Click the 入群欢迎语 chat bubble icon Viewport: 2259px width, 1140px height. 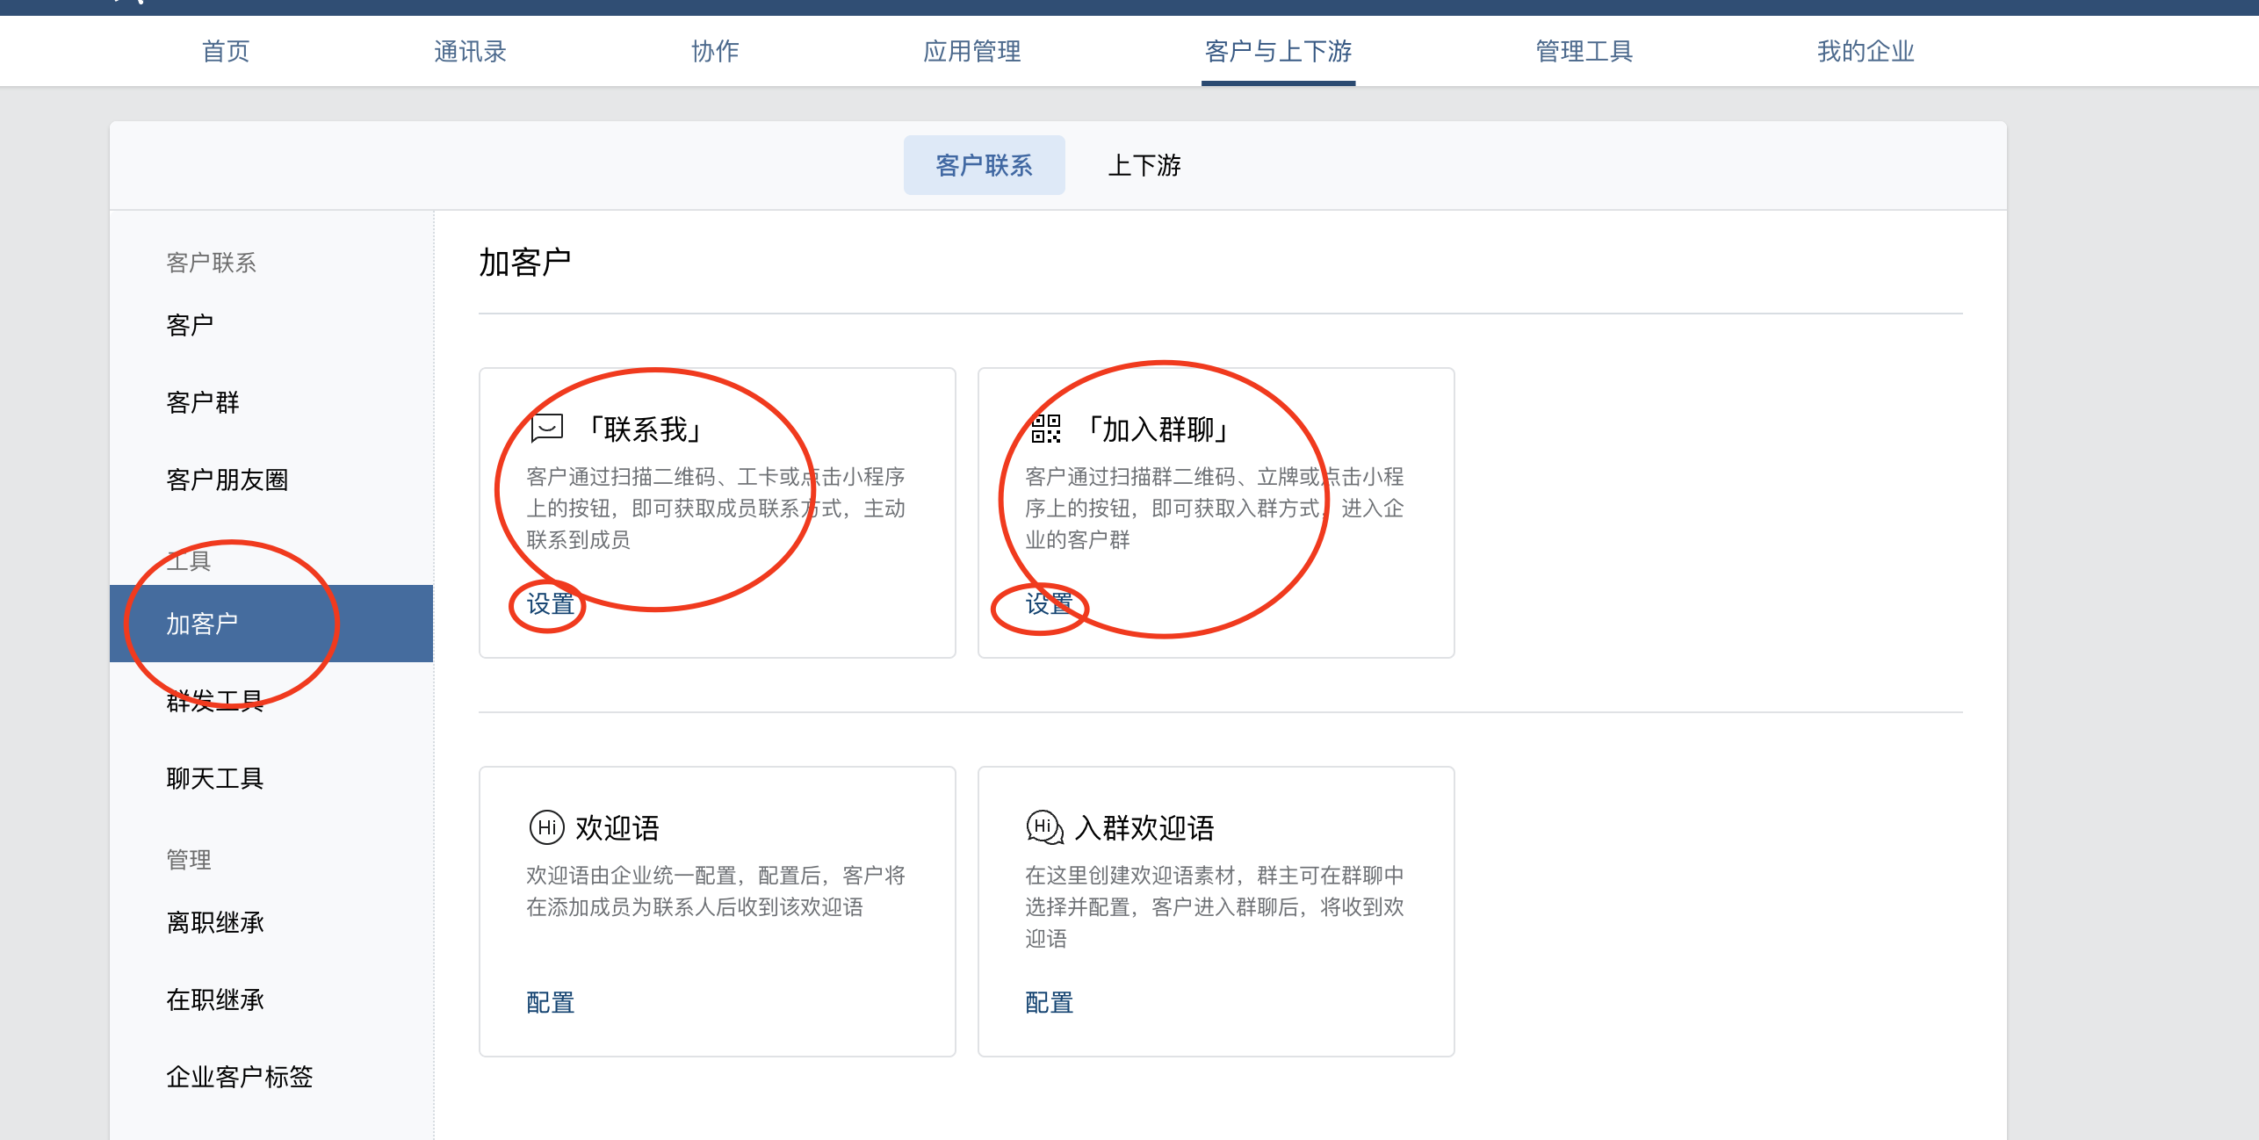(1044, 827)
